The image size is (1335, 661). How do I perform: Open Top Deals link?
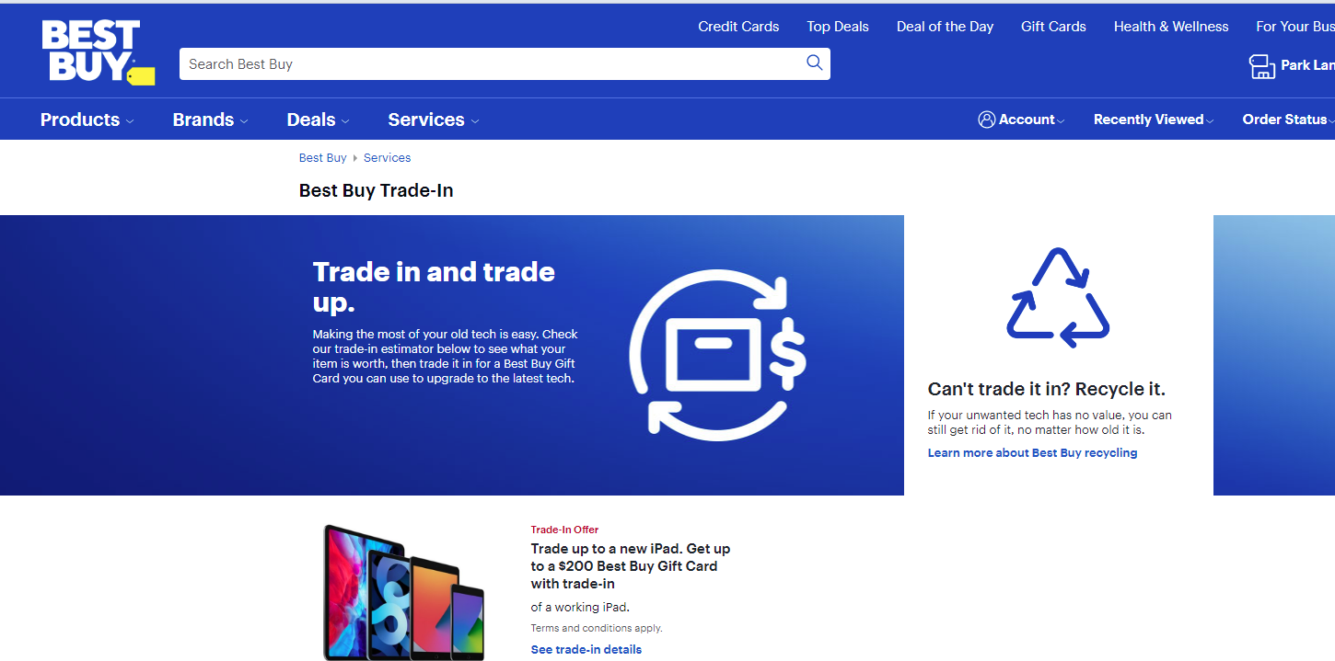tap(838, 27)
